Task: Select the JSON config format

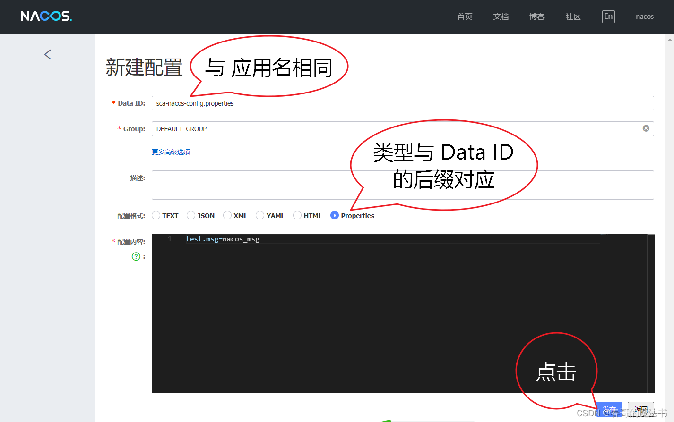Action: click(191, 215)
